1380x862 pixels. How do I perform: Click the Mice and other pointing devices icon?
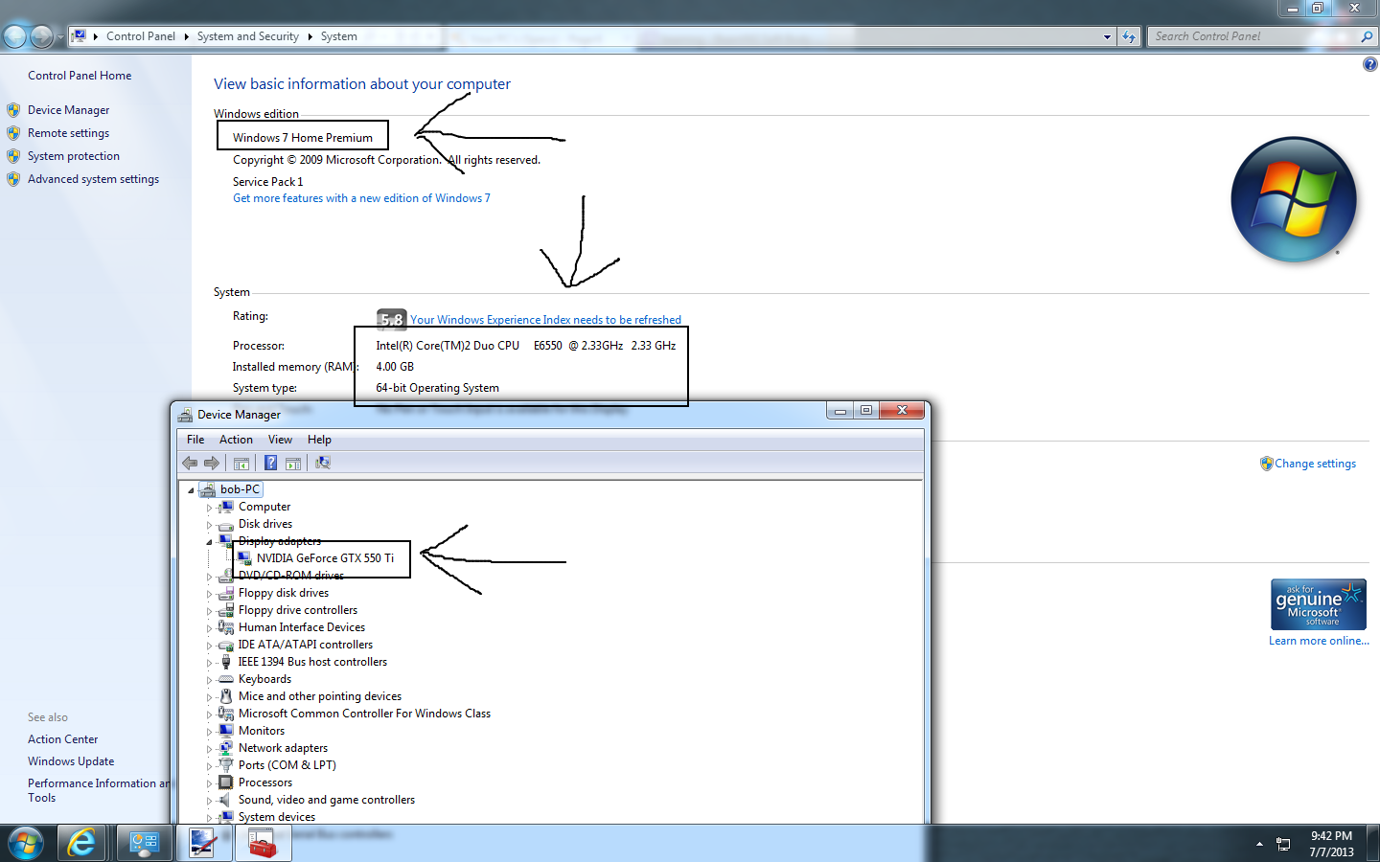pyautogui.click(x=226, y=696)
